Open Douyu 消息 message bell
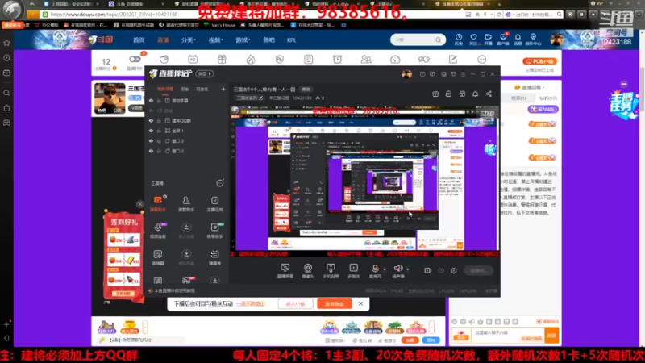Image resolution: width=645 pixels, height=363 pixels. (518, 40)
